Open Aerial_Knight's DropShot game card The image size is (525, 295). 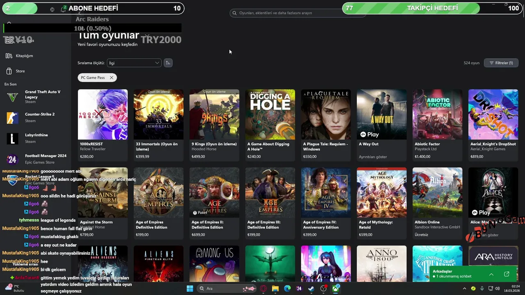pyautogui.click(x=493, y=125)
